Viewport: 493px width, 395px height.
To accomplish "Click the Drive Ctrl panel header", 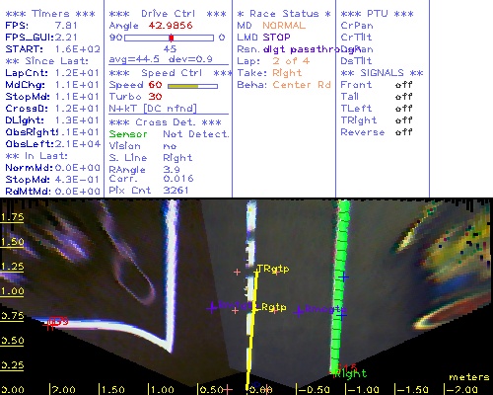I will pyautogui.click(x=168, y=14).
